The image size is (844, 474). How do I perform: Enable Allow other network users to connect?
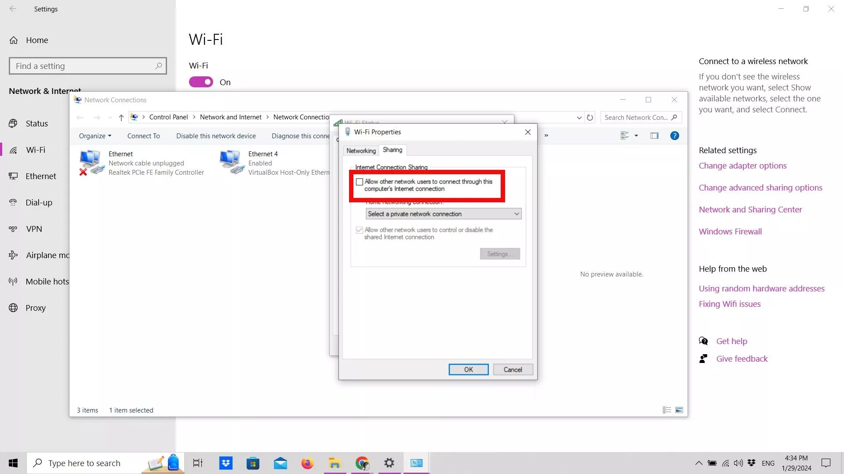[x=360, y=182]
